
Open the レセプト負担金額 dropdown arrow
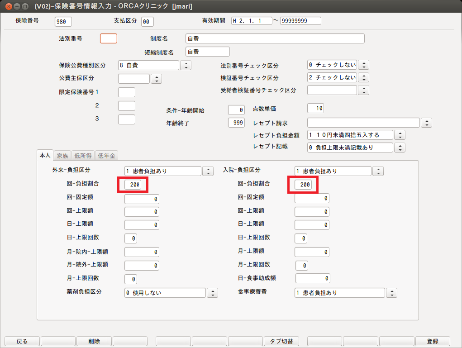(x=400, y=135)
